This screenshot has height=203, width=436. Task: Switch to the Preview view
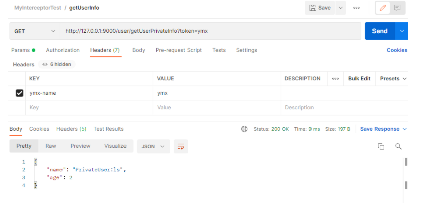[x=80, y=146]
